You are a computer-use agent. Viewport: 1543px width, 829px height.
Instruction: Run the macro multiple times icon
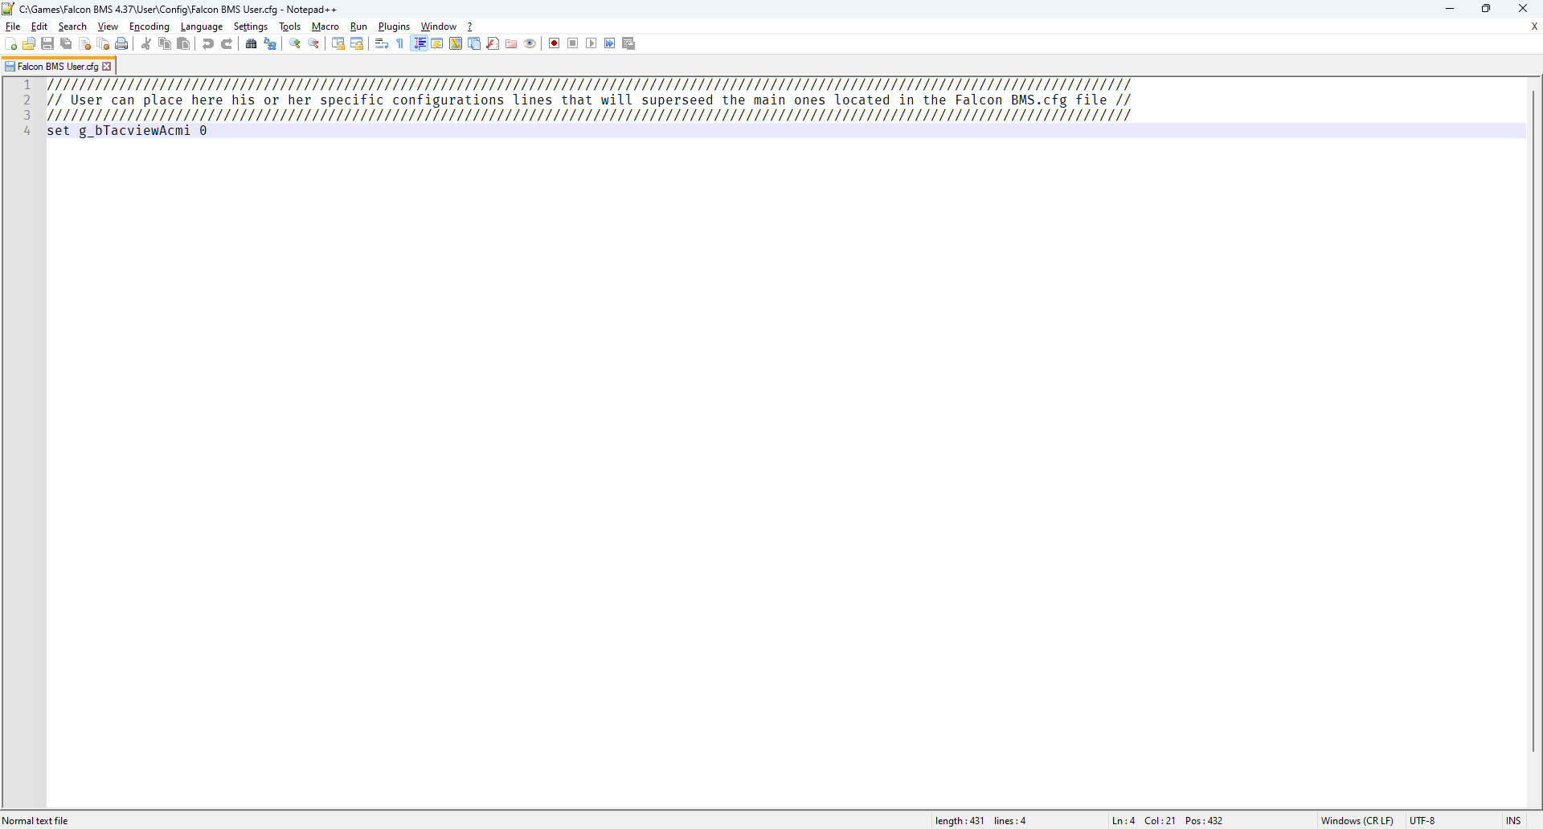pyautogui.click(x=610, y=44)
